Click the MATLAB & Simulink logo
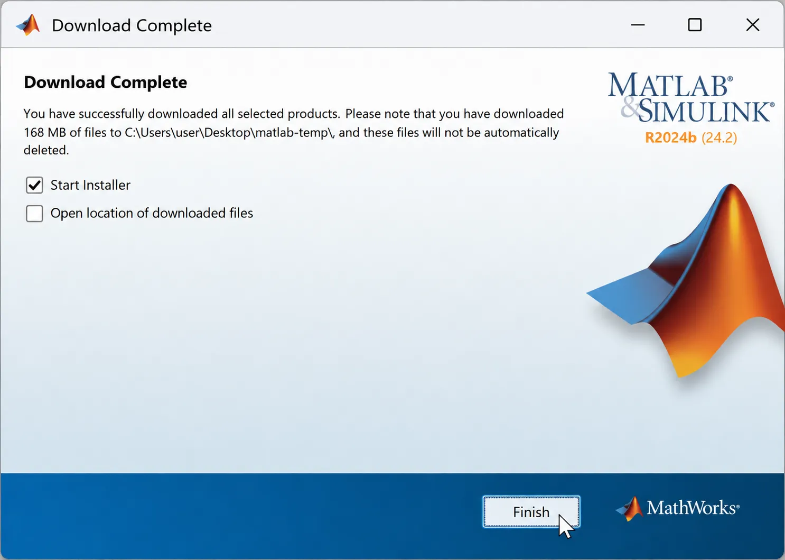Image resolution: width=785 pixels, height=560 pixels. coord(691,97)
